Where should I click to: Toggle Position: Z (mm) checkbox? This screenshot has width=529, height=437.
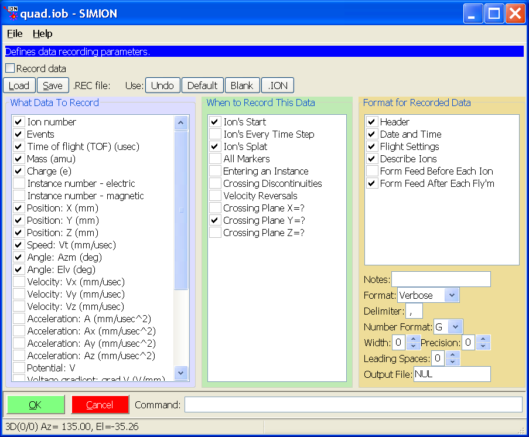click(19, 233)
